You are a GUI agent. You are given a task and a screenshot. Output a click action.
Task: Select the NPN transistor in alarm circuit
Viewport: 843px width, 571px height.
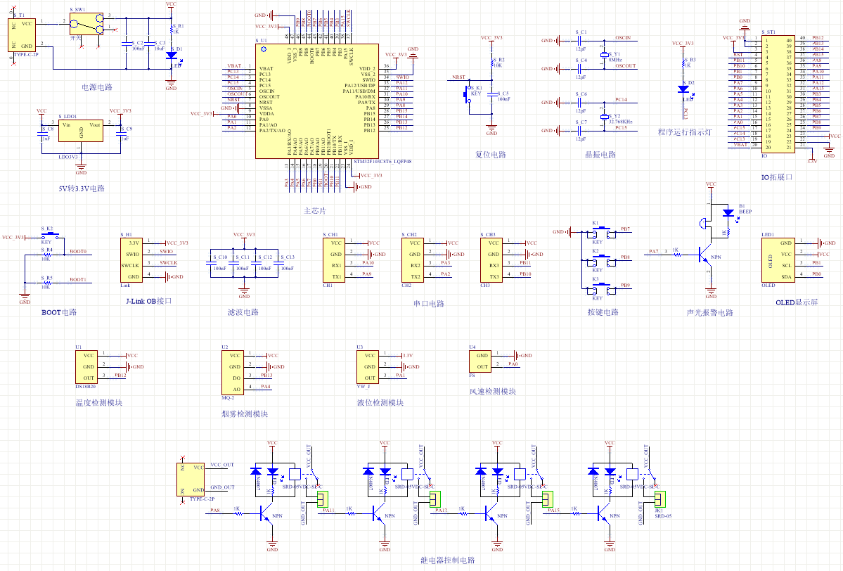704,255
